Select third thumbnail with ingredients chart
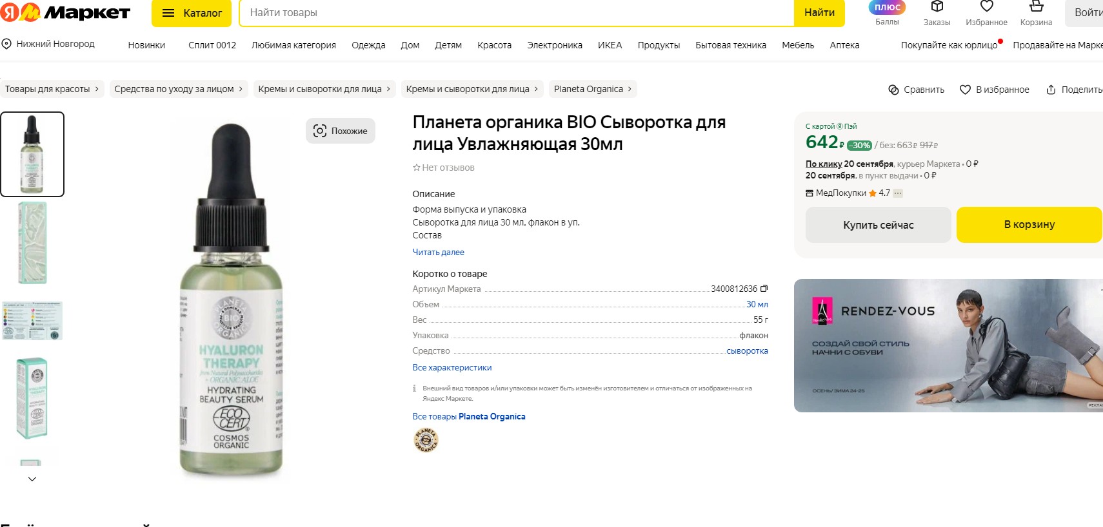The image size is (1103, 527). click(32, 321)
